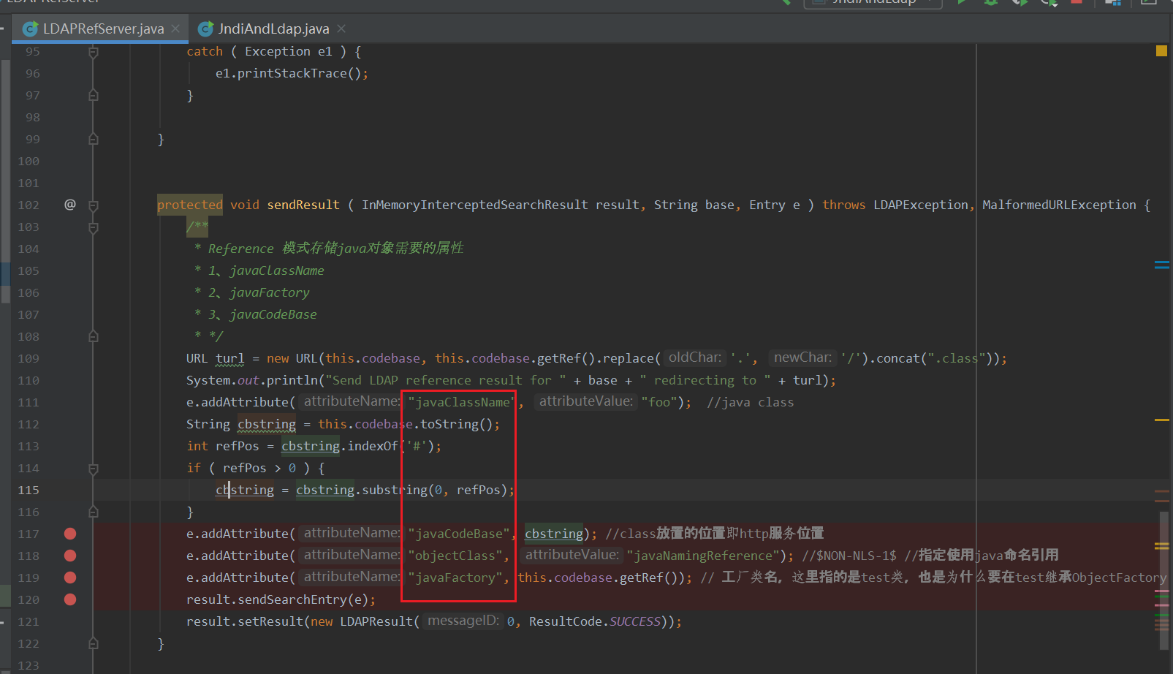
Task: Switch to the JndiAndLdap.java tab
Action: click(273, 29)
